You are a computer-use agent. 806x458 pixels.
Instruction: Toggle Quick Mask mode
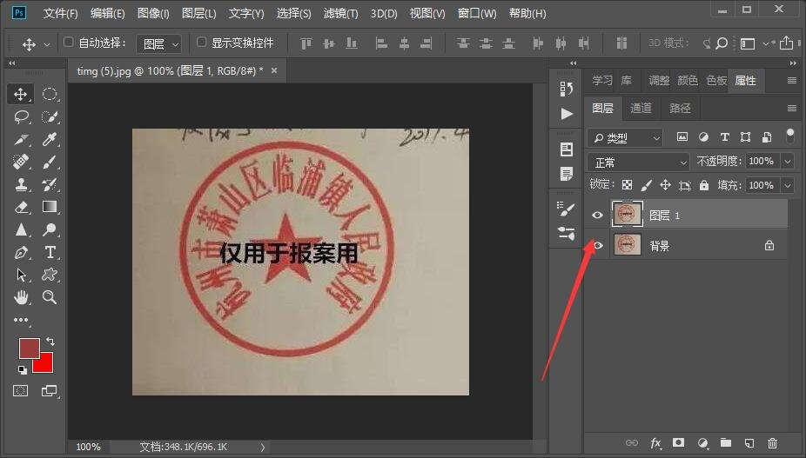(x=21, y=391)
